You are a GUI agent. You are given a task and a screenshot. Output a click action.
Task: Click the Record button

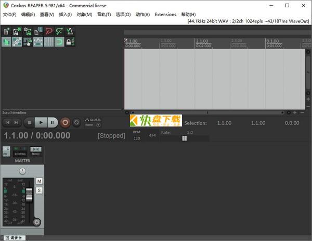[x=65, y=122]
